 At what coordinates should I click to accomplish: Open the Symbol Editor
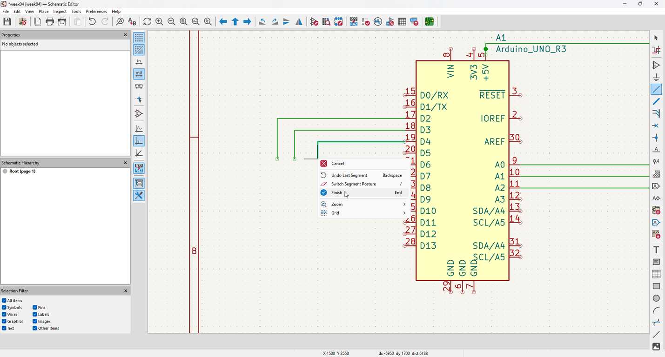click(314, 21)
